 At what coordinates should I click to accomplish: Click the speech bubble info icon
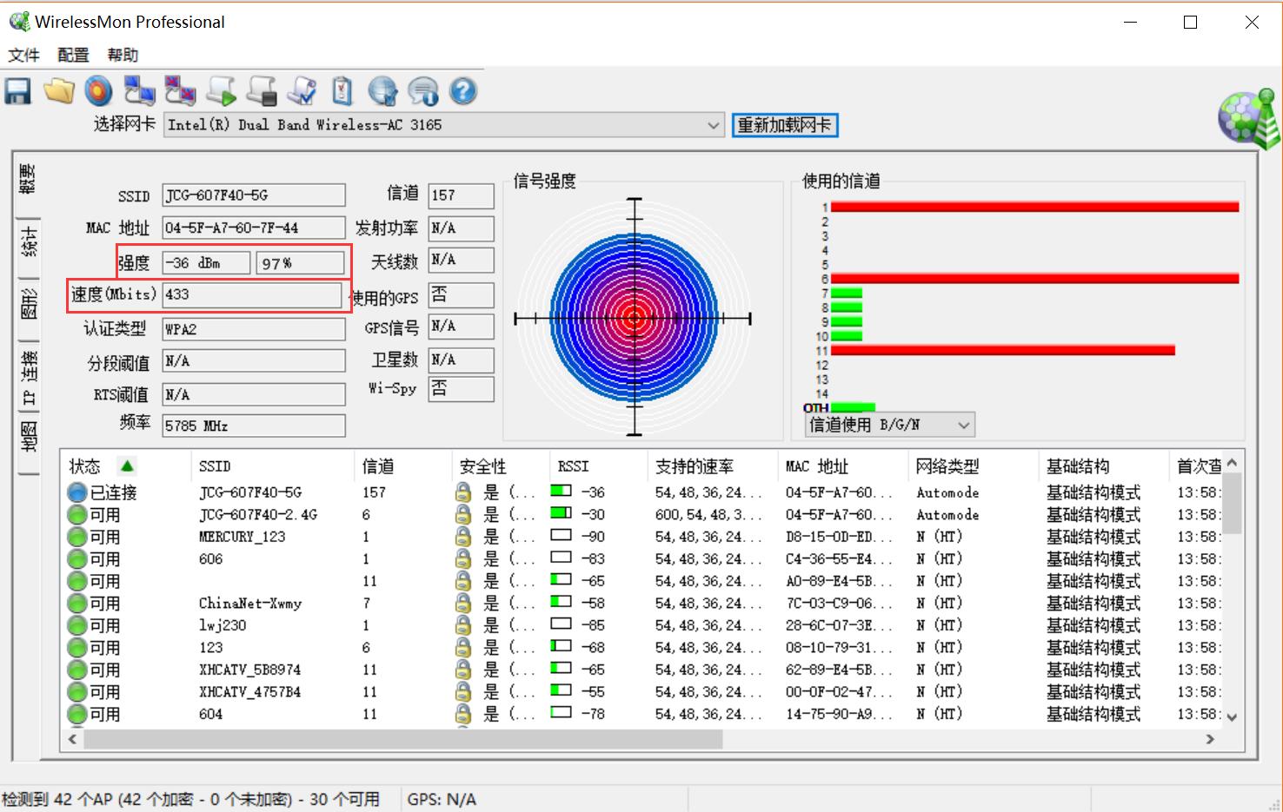point(423,91)
